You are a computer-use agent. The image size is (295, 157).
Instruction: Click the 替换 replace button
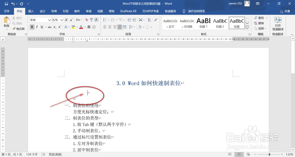[x=259, y=23]
